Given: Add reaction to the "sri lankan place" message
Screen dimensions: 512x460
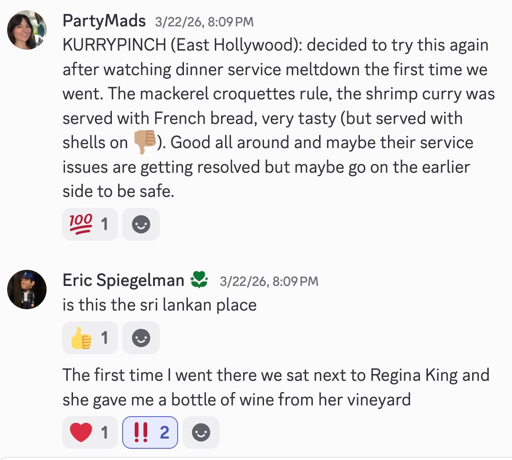Looking at the screenshot, I should (x=141, y=338).
